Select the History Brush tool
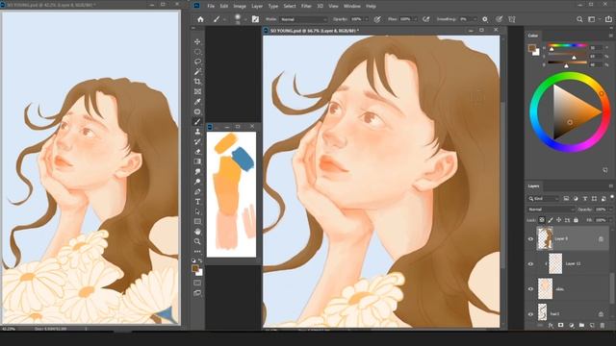This screenshot has width=616, height=346. pos(197,141)
